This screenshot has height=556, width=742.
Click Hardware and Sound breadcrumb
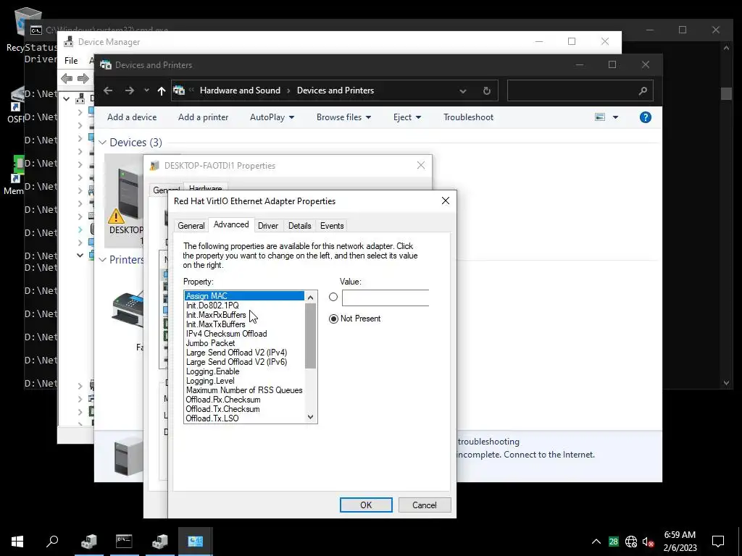pyautogui.click(x=240, y=90)
